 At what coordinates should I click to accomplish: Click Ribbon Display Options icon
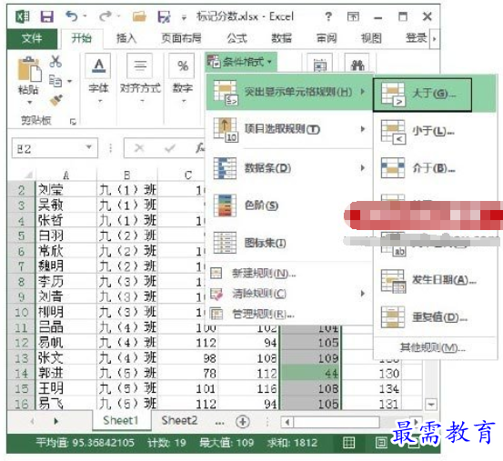(x=353, y=16)
